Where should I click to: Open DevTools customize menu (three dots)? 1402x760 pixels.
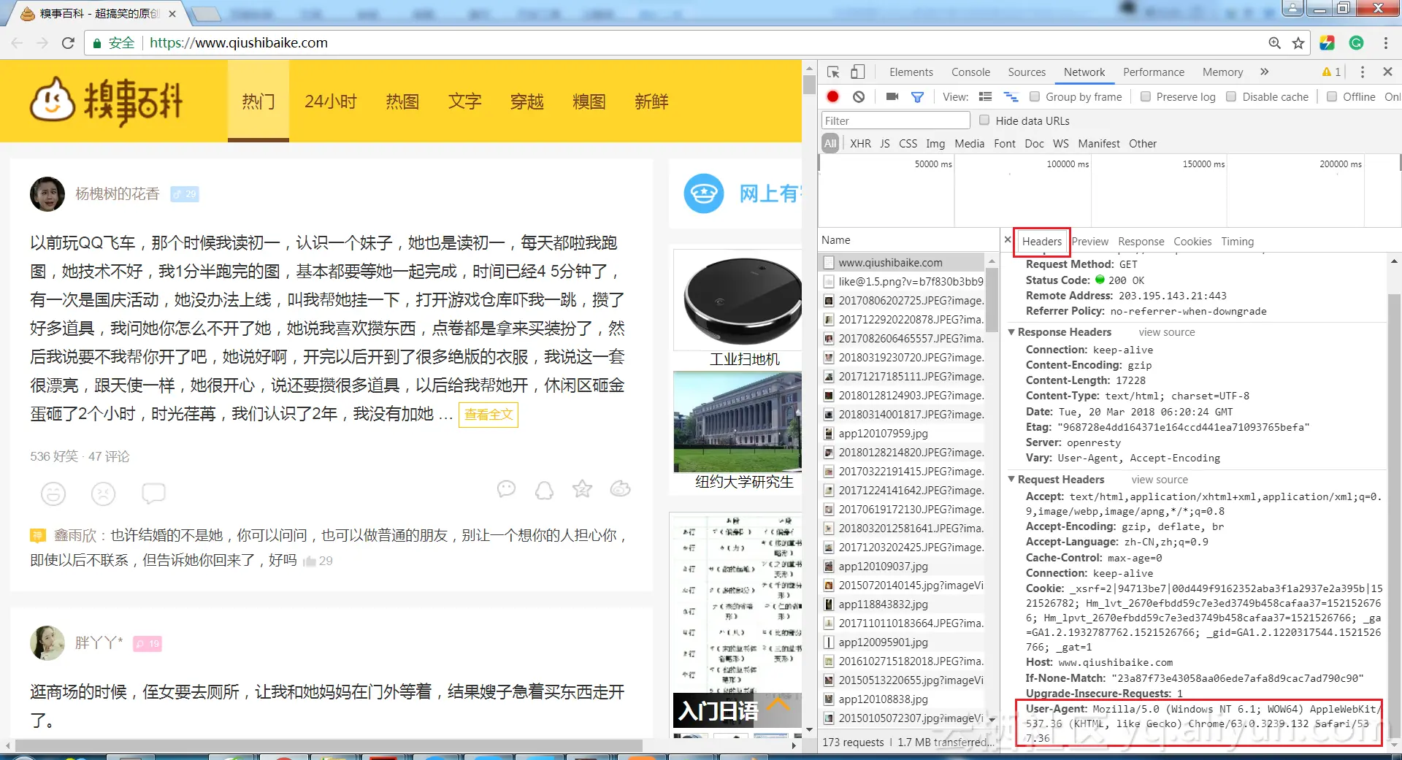1363,72
